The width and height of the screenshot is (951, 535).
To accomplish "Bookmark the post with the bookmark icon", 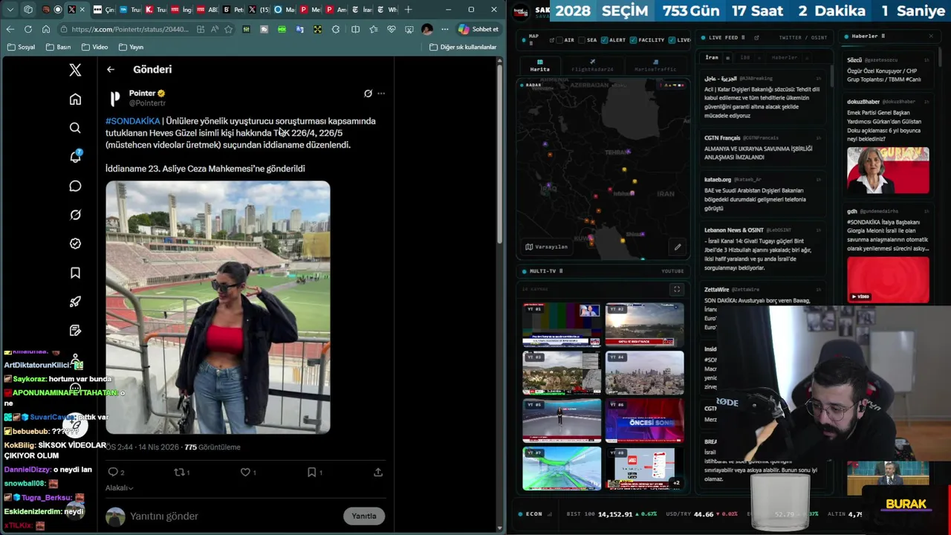I will (x=311, y=472).
